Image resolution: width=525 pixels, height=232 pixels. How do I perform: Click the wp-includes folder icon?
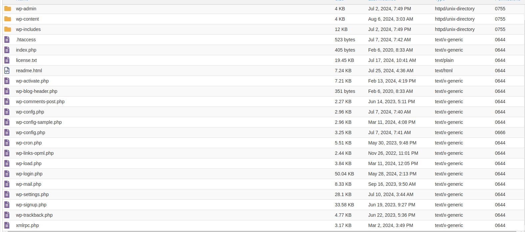click(x=8, y=29)
